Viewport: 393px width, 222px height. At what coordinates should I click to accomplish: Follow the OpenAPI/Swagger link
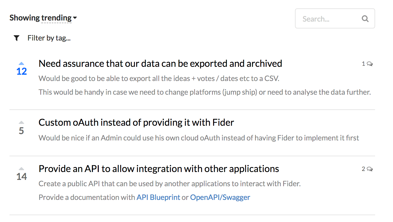[220, 197]
